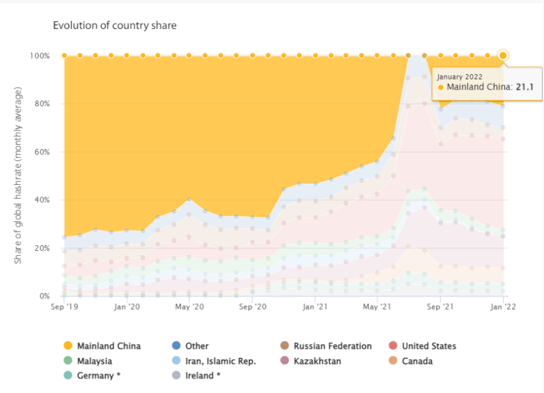The image size is (544, 393).
Task: Toggle Mainland China series in legend
Action: pyautogui.click(x=102, y=346)
